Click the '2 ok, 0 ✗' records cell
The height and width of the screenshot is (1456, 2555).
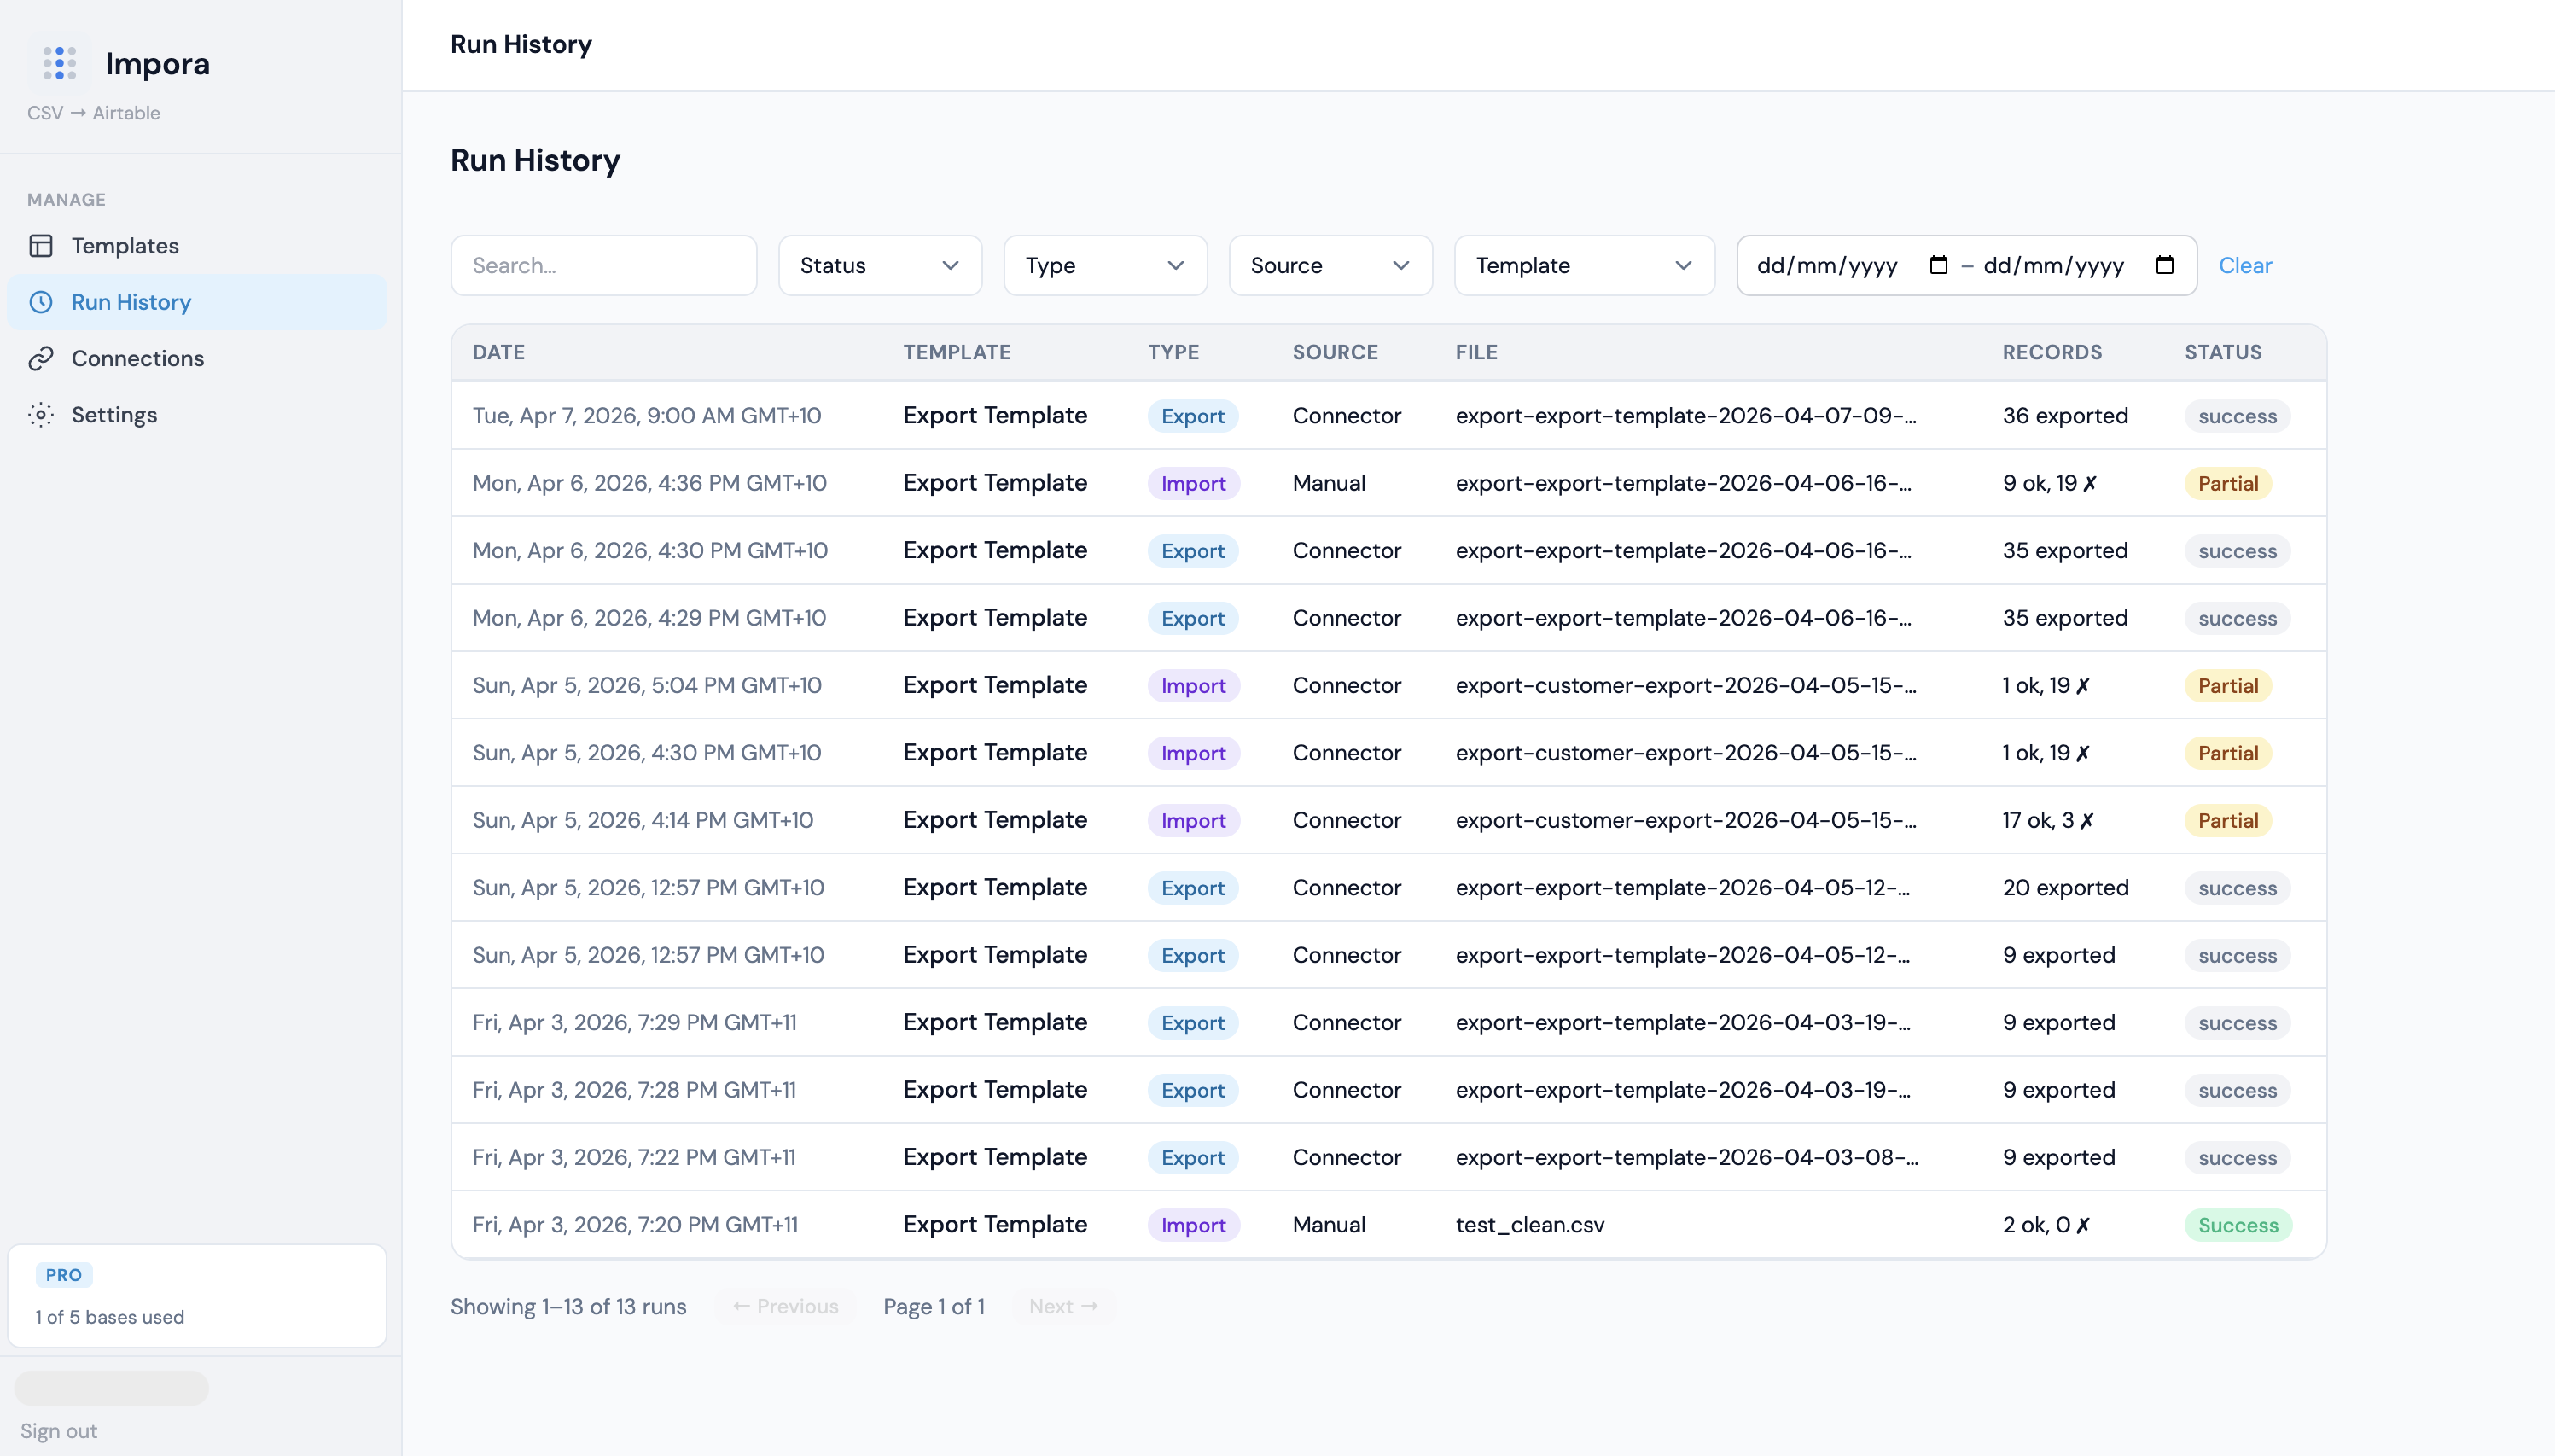coord(2046,1224)
